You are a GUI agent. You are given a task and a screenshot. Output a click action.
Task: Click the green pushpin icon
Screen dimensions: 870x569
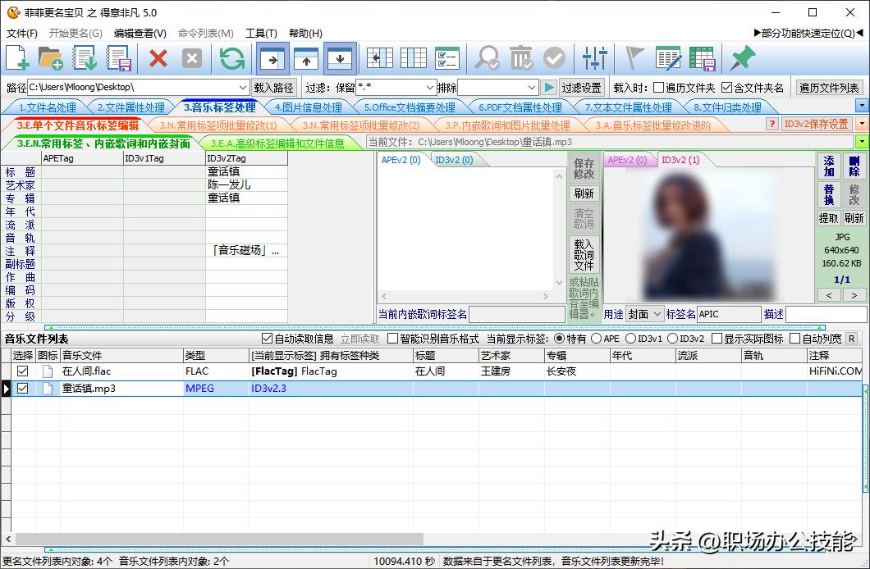tap(742, 58)
